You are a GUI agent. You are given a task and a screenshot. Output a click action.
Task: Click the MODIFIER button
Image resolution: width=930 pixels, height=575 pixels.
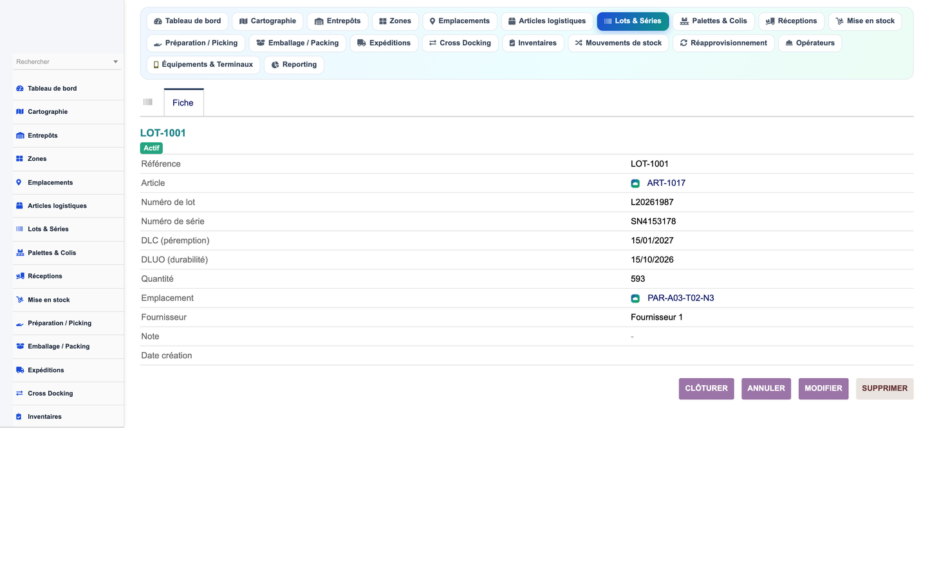(x=823, y=388)
